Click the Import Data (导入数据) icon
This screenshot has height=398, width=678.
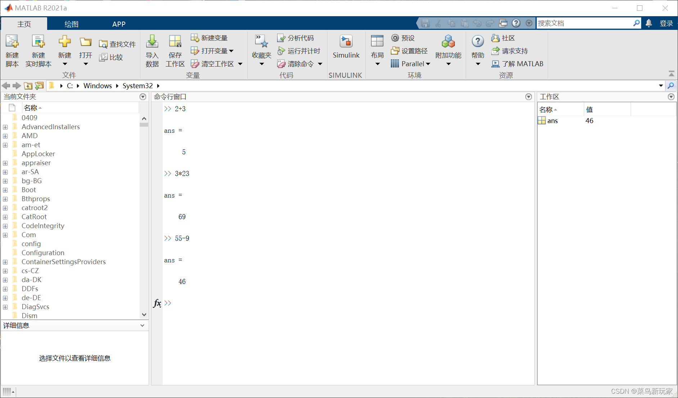click(152, 42)
